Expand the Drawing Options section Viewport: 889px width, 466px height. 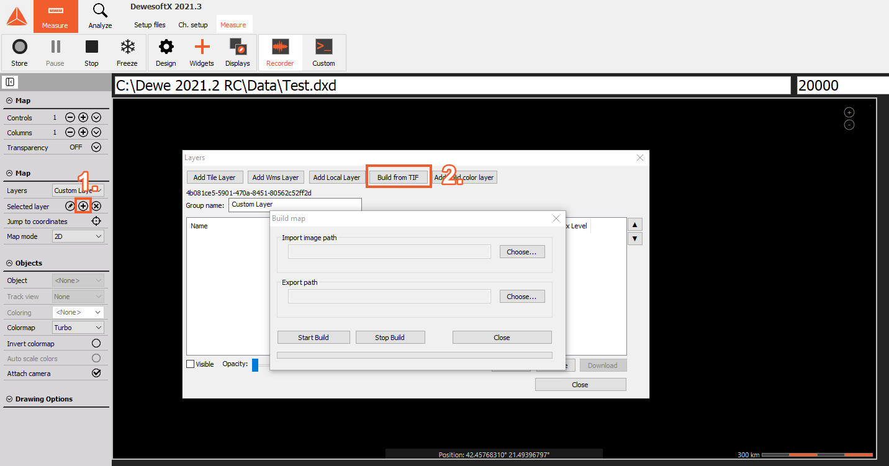tap(10, 399)
